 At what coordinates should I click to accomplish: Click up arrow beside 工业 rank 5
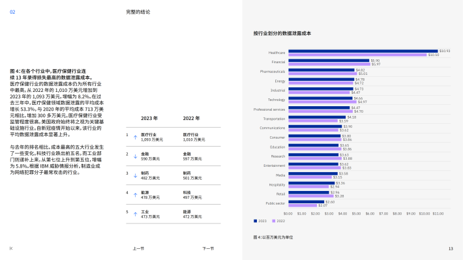(x=135, y=214)
